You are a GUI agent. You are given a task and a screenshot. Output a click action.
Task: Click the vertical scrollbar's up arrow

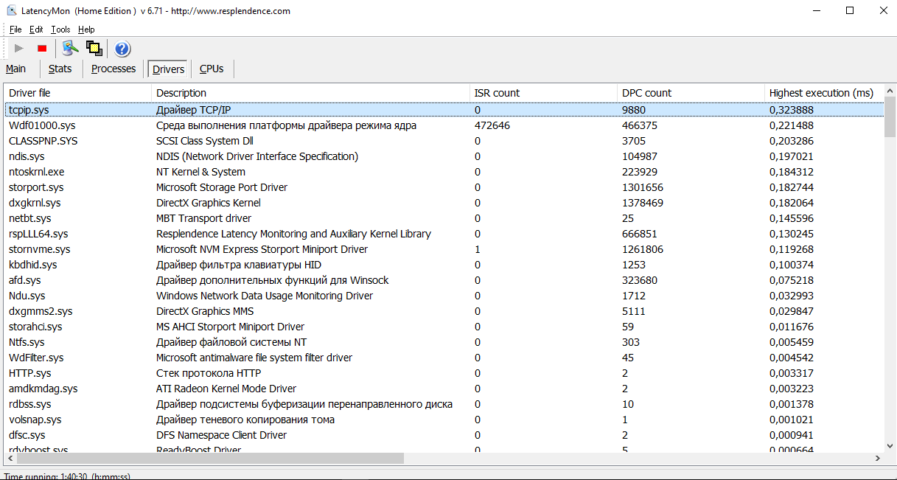[x=890, y=90]
